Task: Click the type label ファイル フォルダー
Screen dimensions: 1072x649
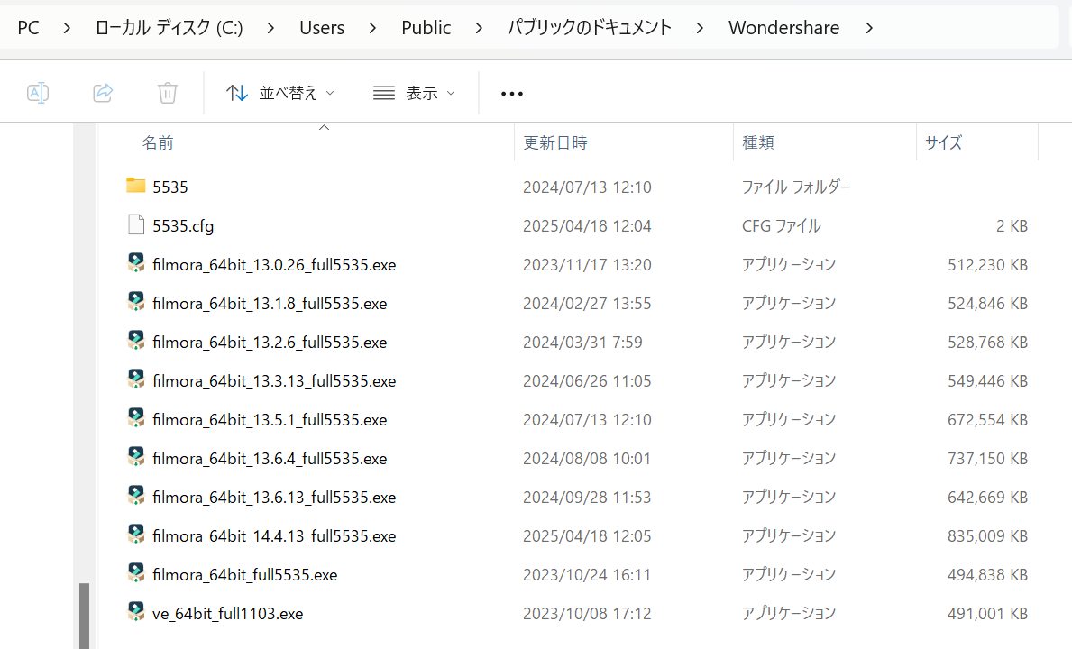Action: coord(796,187)
